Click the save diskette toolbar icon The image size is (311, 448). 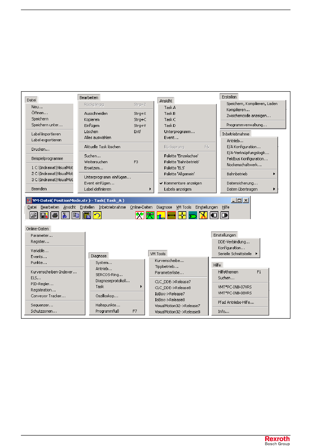click(x=44, y=215)
